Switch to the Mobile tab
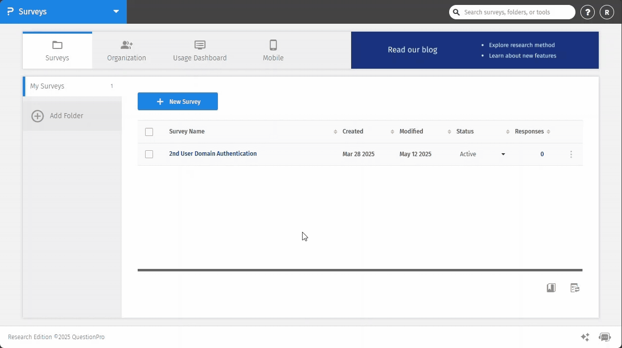The image size is (622, 348). [x=273, y=50]
